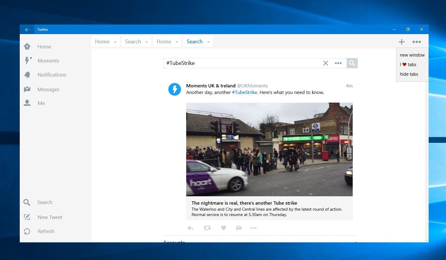The width and height of the screenshot is (446, 260).
Task: Select the Moments lightning bolt icon
Action: pos(27,60)
